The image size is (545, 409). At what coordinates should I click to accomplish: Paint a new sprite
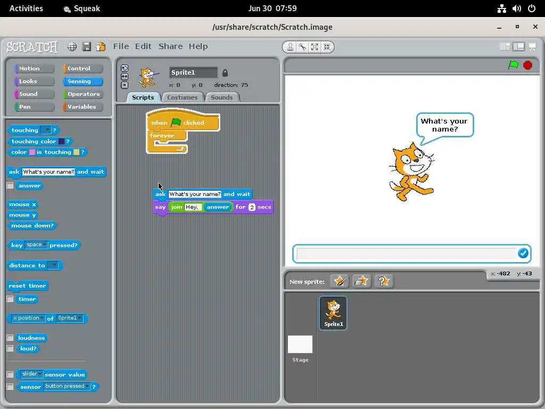tap(340, 281)
